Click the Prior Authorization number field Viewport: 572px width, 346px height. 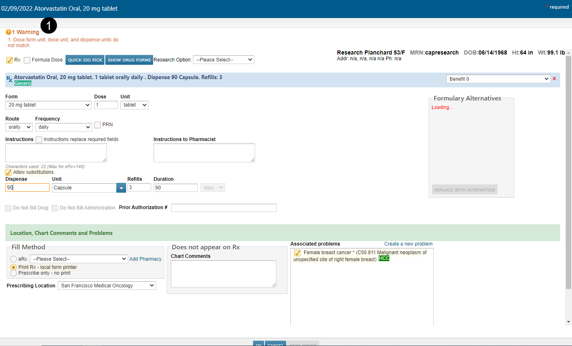(224, 208)
